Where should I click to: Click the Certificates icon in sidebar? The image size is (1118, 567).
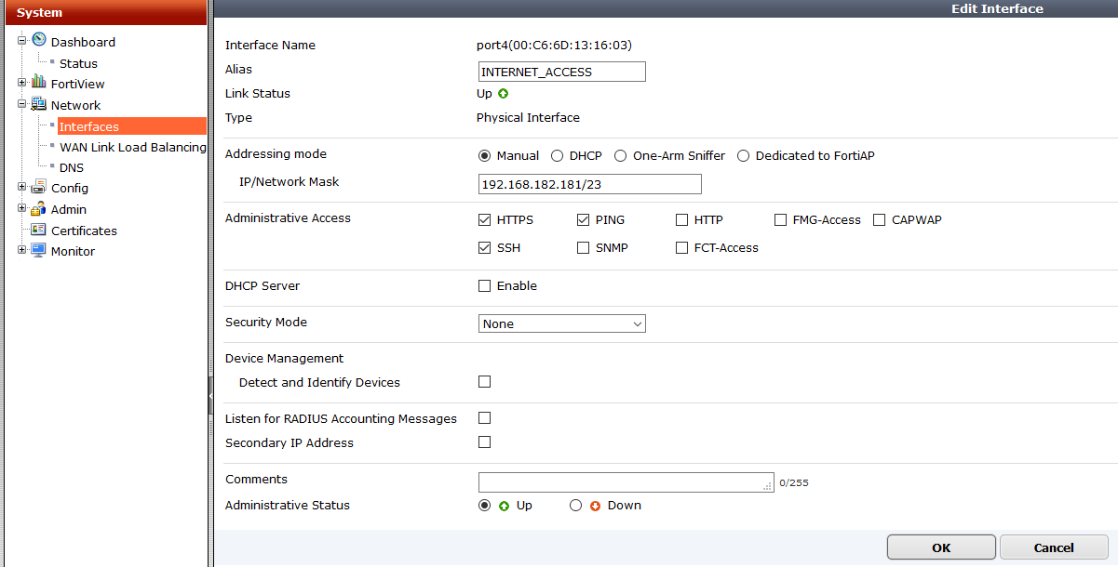(38, 230)
